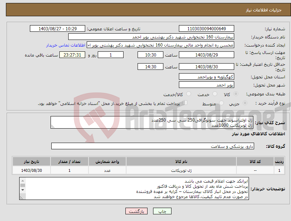
Task: Click the ژل لوبریکانت item name cell
Action: [x=181, y=170]
